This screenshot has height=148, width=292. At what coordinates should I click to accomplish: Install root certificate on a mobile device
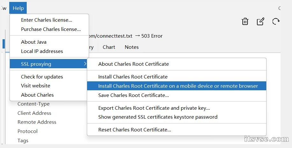click(177, 86)
